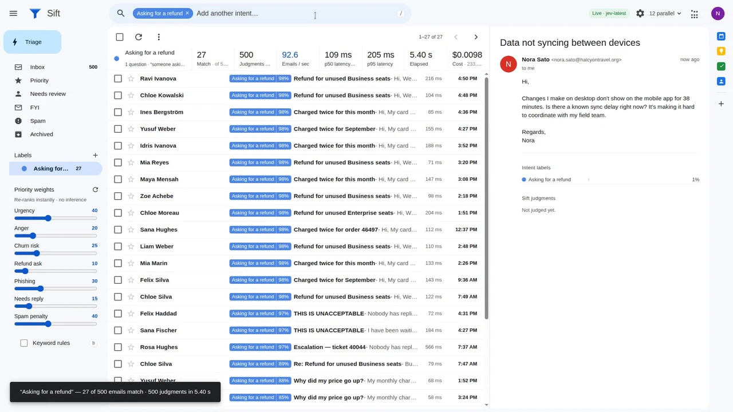Select the Mia Reyes email checkbox
Viewport: 733px width, 412px height.
[118, 163]
